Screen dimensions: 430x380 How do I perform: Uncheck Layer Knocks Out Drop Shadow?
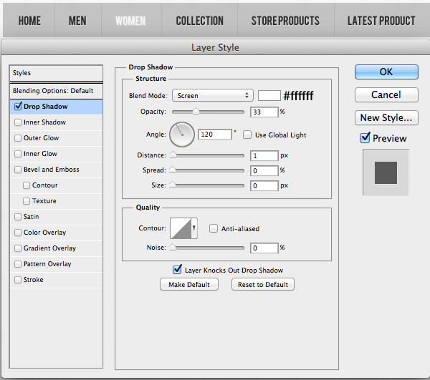(177, 270)
